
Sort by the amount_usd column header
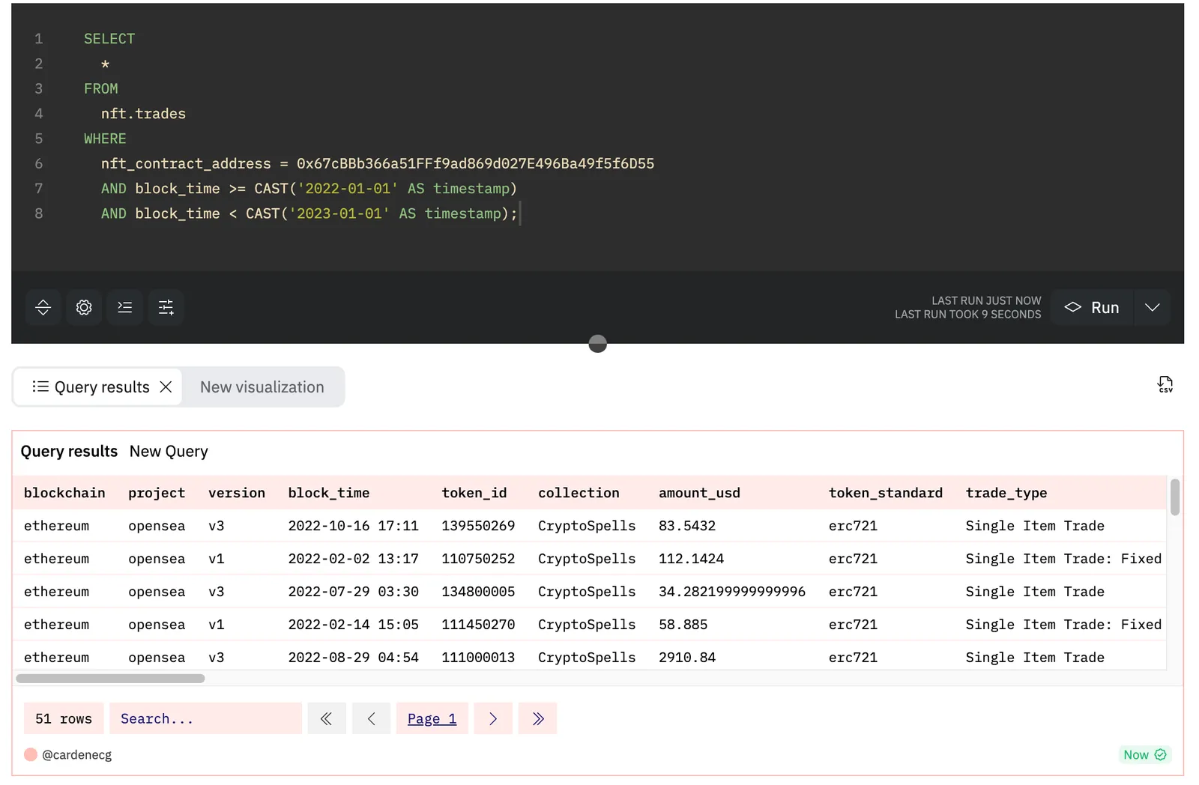click(x=699, y=493)
